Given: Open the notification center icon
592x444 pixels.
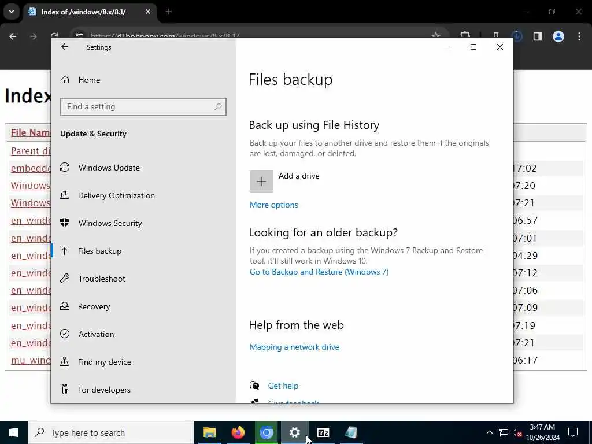Looking at the screenshot, I should (x=573, y=432).
